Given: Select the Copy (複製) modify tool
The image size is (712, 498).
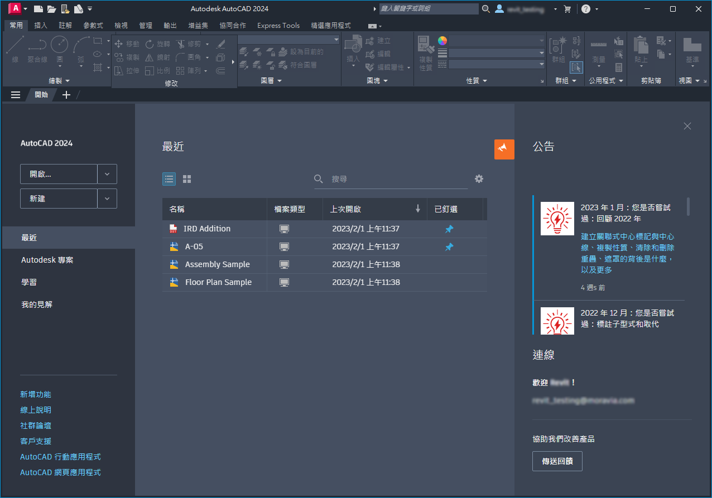Looking at the screenshot, I should click(127, 57).
